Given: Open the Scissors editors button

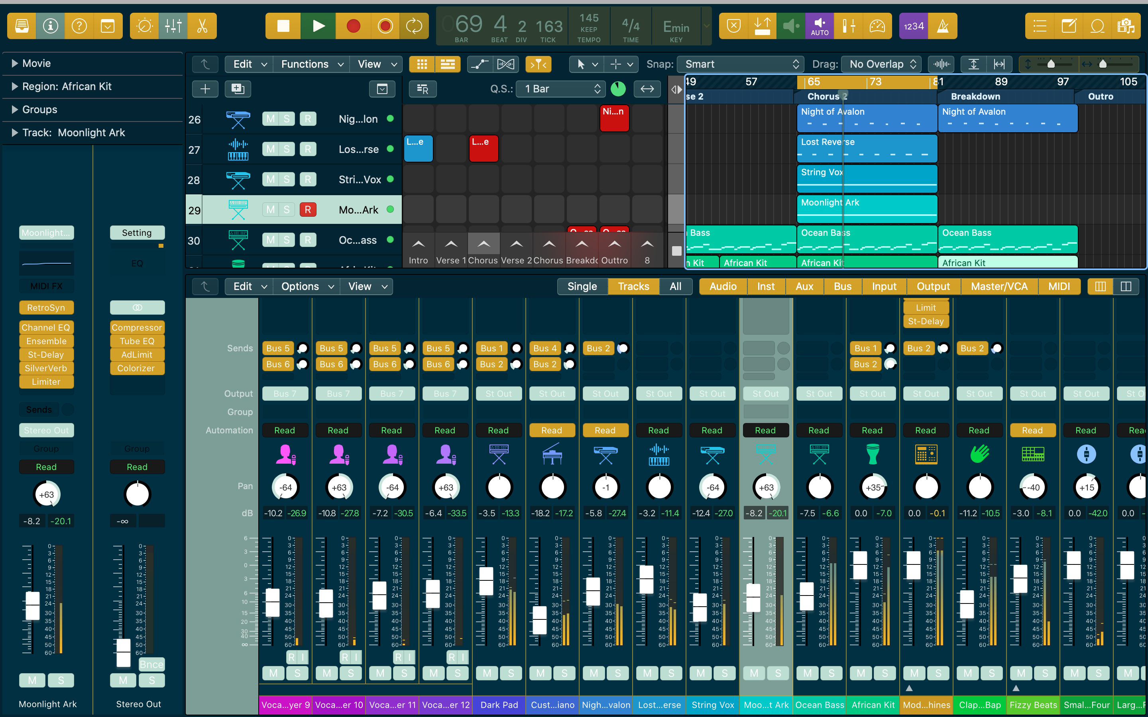Looking at the screenshot, I should pyautogui.click(x=202, y=26).
